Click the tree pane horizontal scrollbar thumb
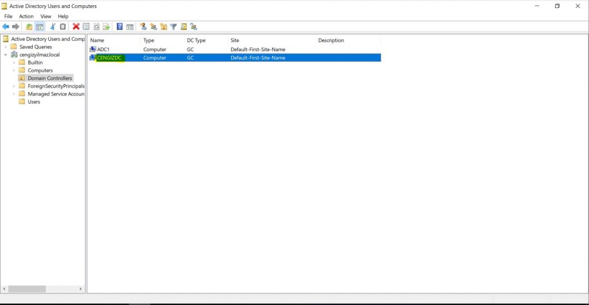 [x=26, y=289]
